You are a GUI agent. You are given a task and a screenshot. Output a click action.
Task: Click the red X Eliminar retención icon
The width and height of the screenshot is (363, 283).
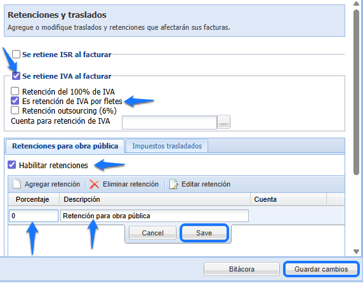coord(94,185)
